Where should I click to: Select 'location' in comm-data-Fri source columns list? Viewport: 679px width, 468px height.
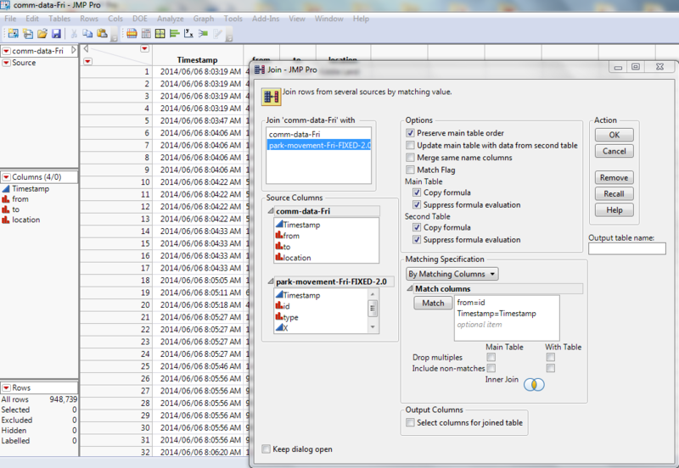point(296,258)
